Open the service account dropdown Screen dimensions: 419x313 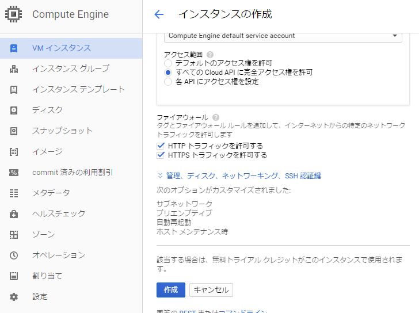coord(283,36)
